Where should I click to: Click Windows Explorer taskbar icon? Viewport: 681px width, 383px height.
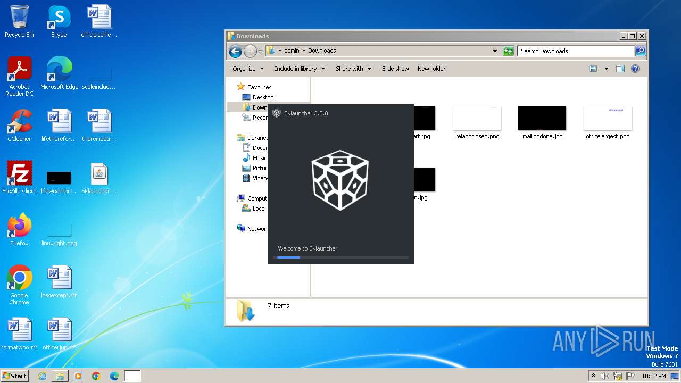(x=60, y=376)
